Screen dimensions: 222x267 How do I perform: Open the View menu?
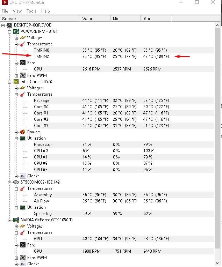[17, 11]
